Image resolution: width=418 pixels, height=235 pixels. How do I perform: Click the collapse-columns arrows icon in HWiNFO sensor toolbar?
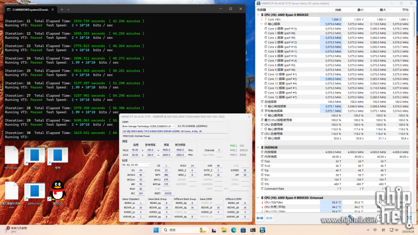point(269,218)
